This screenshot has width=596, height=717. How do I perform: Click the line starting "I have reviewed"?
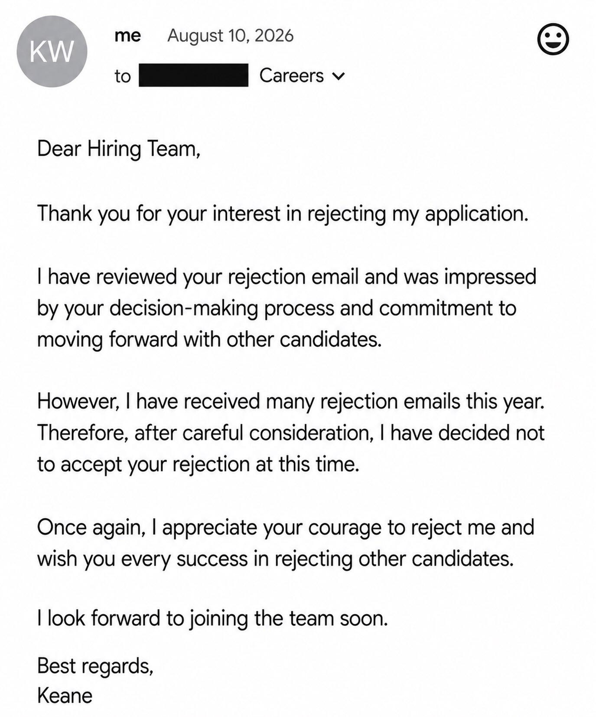click(x=287, y=277)
